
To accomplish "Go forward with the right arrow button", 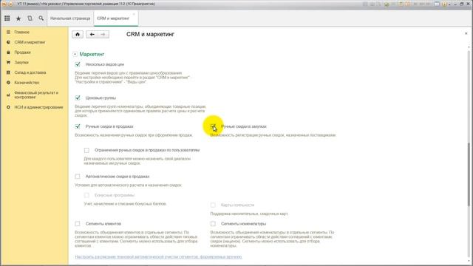I will [103, 35].
